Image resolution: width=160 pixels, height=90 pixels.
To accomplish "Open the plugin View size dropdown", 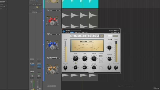I will pos(115,32).
